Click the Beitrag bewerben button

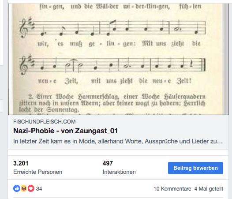(195, 168)
